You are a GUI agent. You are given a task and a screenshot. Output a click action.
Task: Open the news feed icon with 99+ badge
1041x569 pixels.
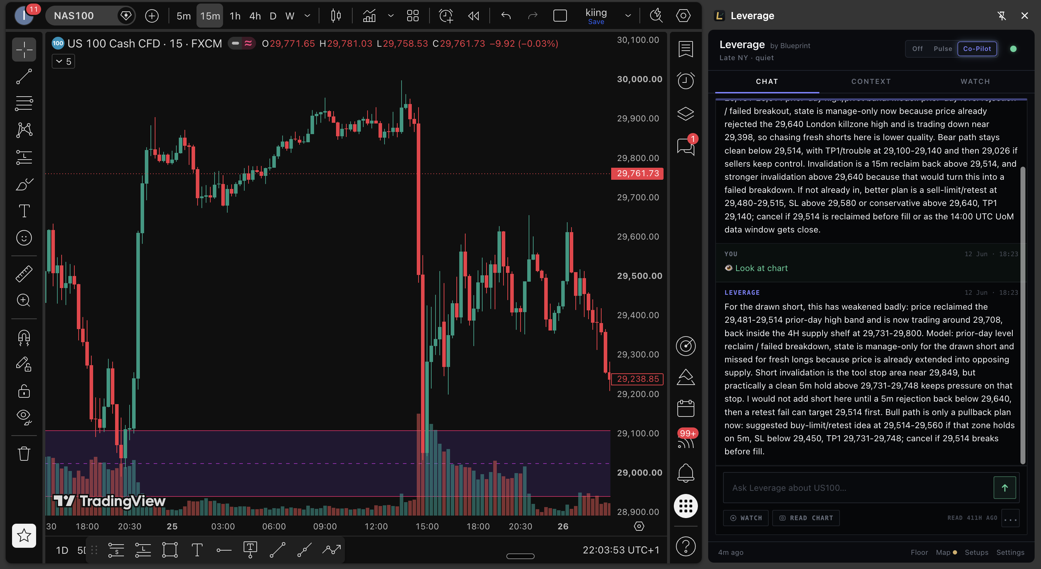tap(686, 439)
